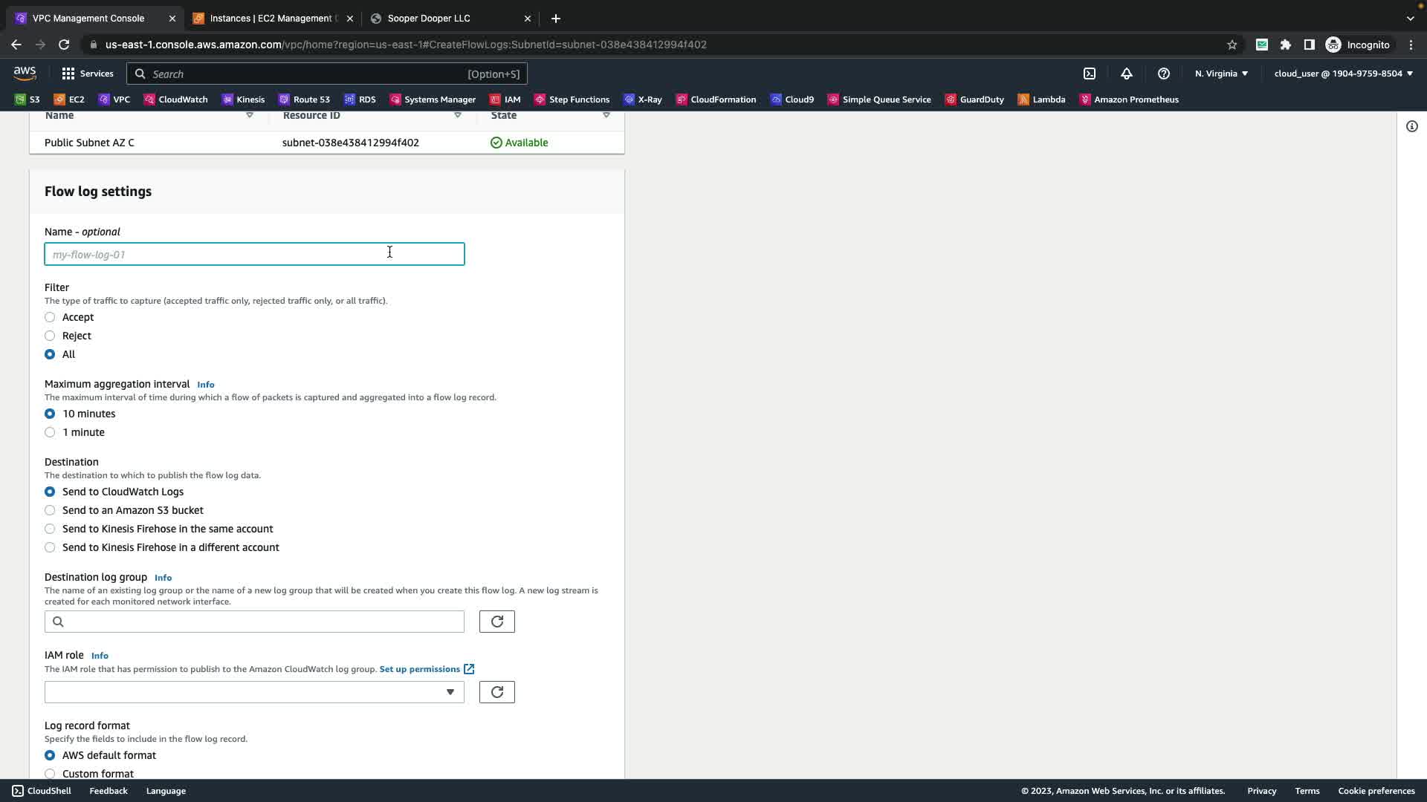Click the help question mark icon
Image resolution: width=1427 pixels, height=802 pixels.
pyautogui.click(x=1164, y=74)
